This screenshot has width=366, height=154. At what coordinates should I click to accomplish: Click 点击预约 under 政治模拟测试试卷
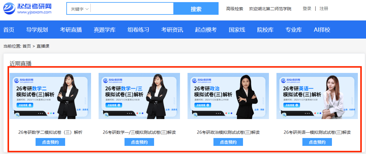228,142
